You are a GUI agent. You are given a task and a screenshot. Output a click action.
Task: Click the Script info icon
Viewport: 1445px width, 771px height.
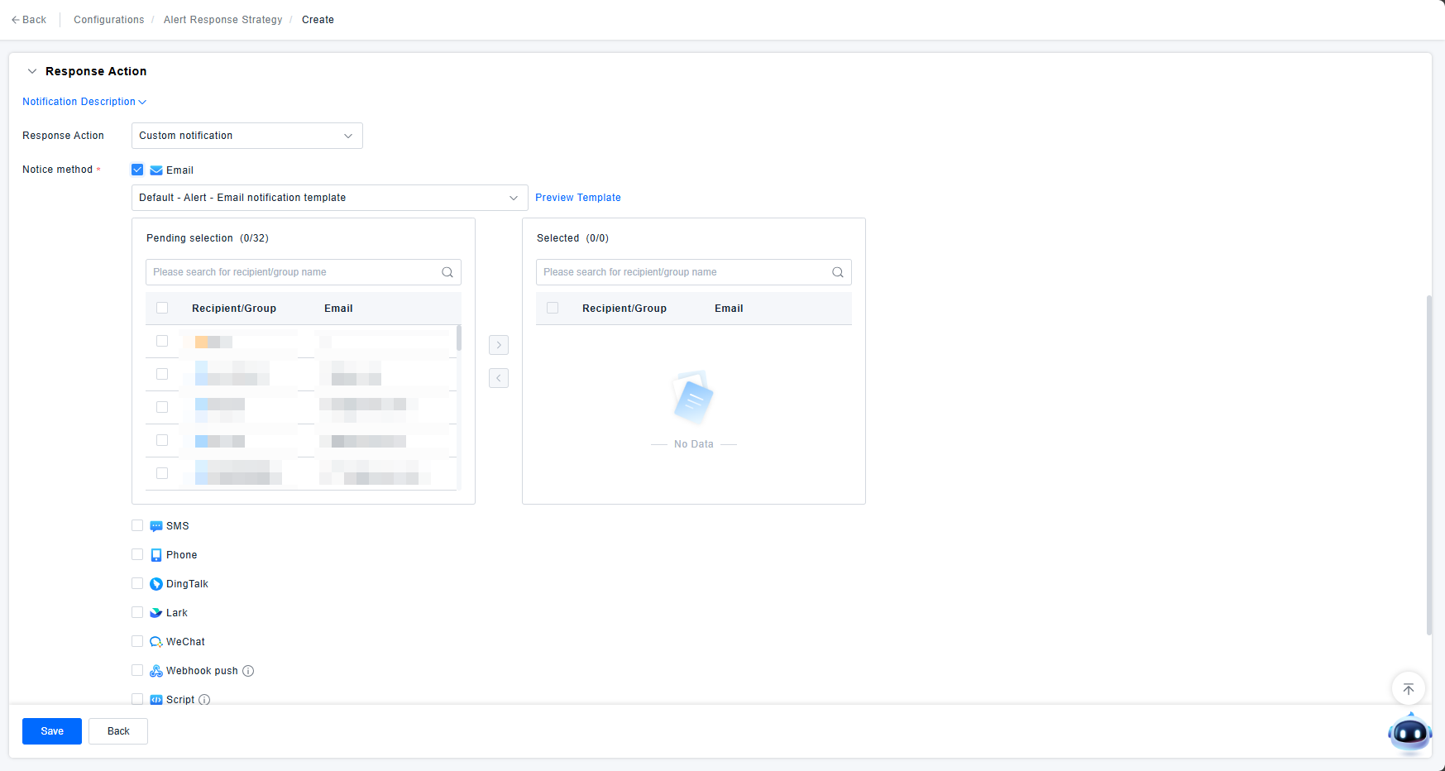pyautogui.click(x=204, y=700)
